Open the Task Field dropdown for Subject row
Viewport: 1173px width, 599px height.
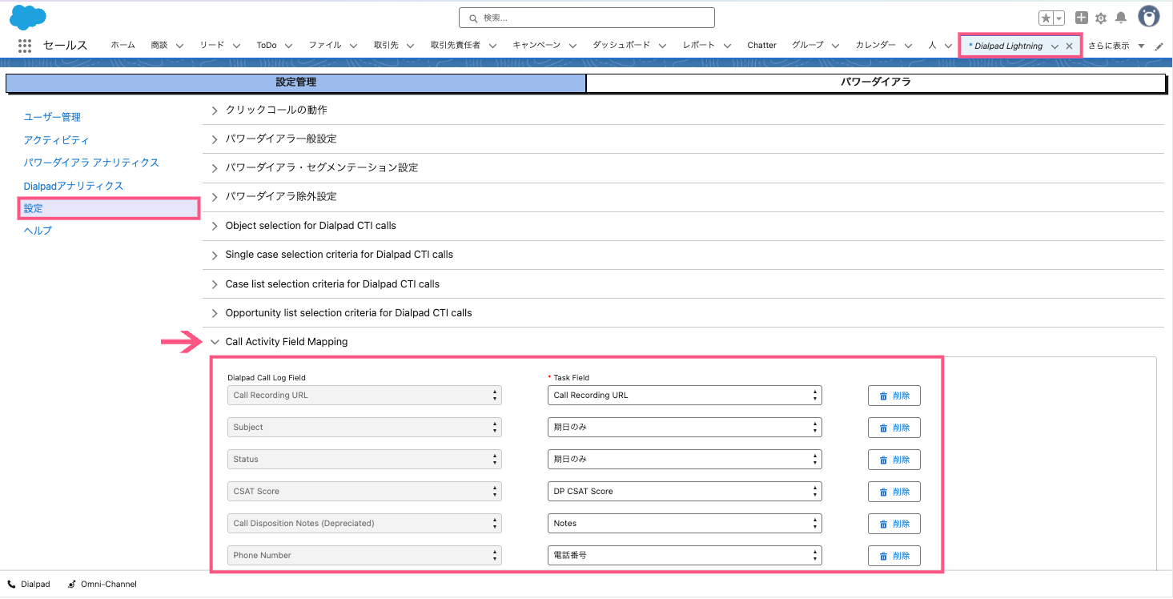[685, 428]
